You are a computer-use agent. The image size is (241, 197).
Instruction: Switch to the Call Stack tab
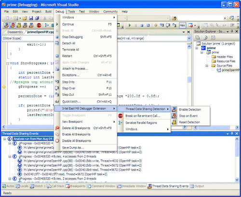click(x=56, y=186)
